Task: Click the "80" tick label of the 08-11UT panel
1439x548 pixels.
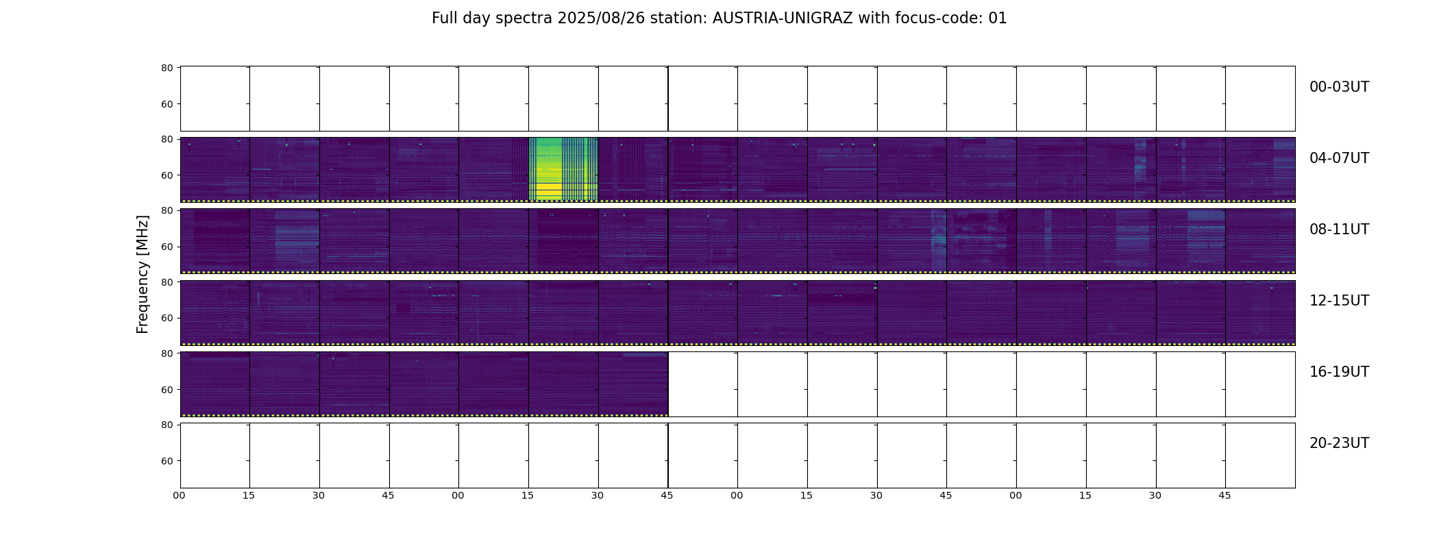Action: point(167,210)
